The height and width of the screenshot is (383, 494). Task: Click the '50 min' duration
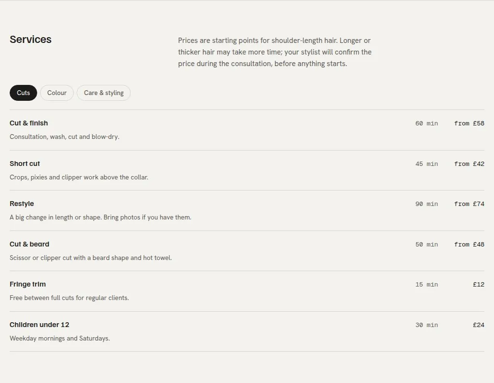426,245
